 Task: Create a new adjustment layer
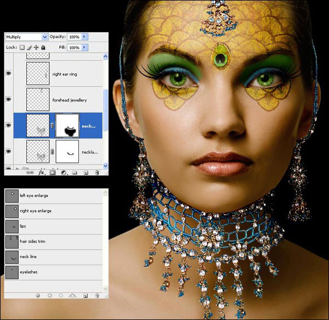[x=64, y=172]
